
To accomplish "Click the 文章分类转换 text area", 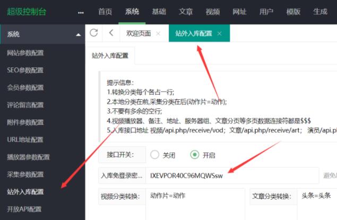I will (x=316, y=204).
